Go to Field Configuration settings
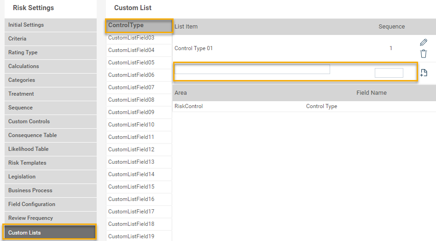This screenshot has width=436, height=241. click(51, 204)
